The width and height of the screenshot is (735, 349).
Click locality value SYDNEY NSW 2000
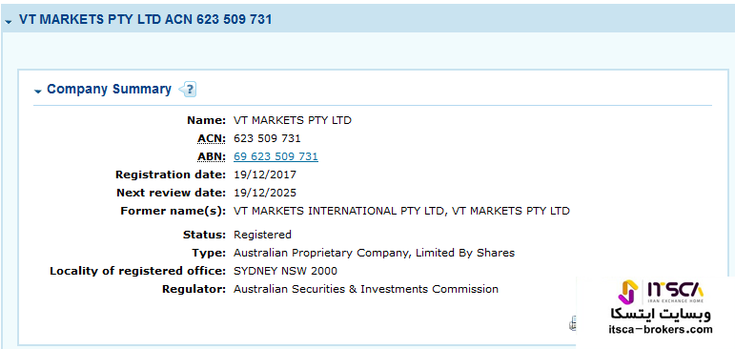[x=285, y=271]
